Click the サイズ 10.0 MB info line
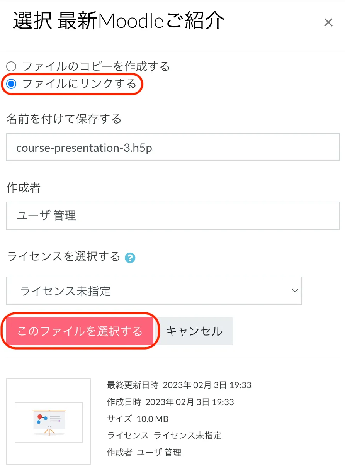This screenshot has height=470, width=345. (x=138, y=419)
